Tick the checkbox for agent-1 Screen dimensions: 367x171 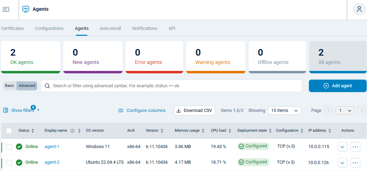click(x=9, y=147)
